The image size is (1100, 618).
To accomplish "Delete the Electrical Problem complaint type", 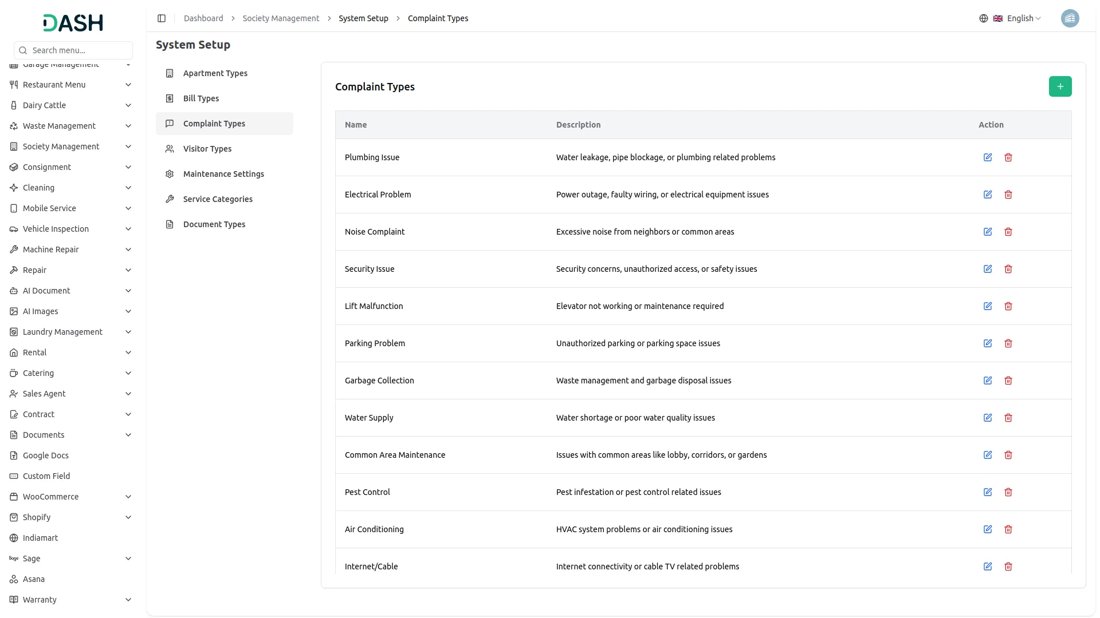I will point(1008,195).
